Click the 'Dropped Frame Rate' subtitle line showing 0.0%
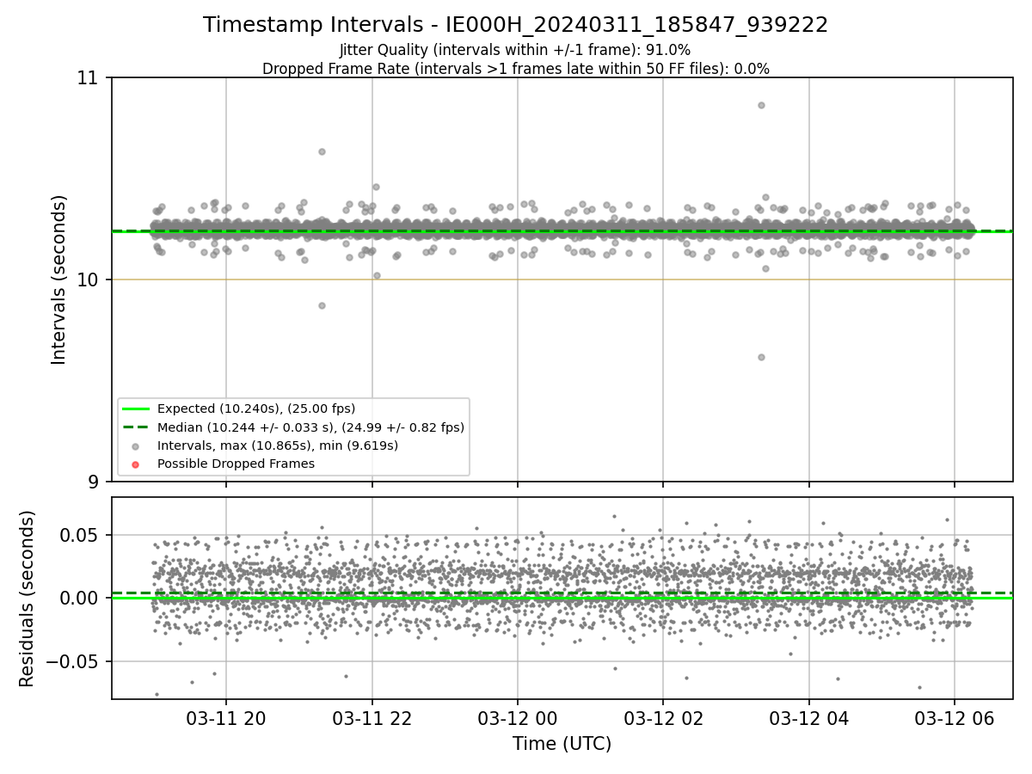This screenshot has height=774, width=1032. pos(515,69)
